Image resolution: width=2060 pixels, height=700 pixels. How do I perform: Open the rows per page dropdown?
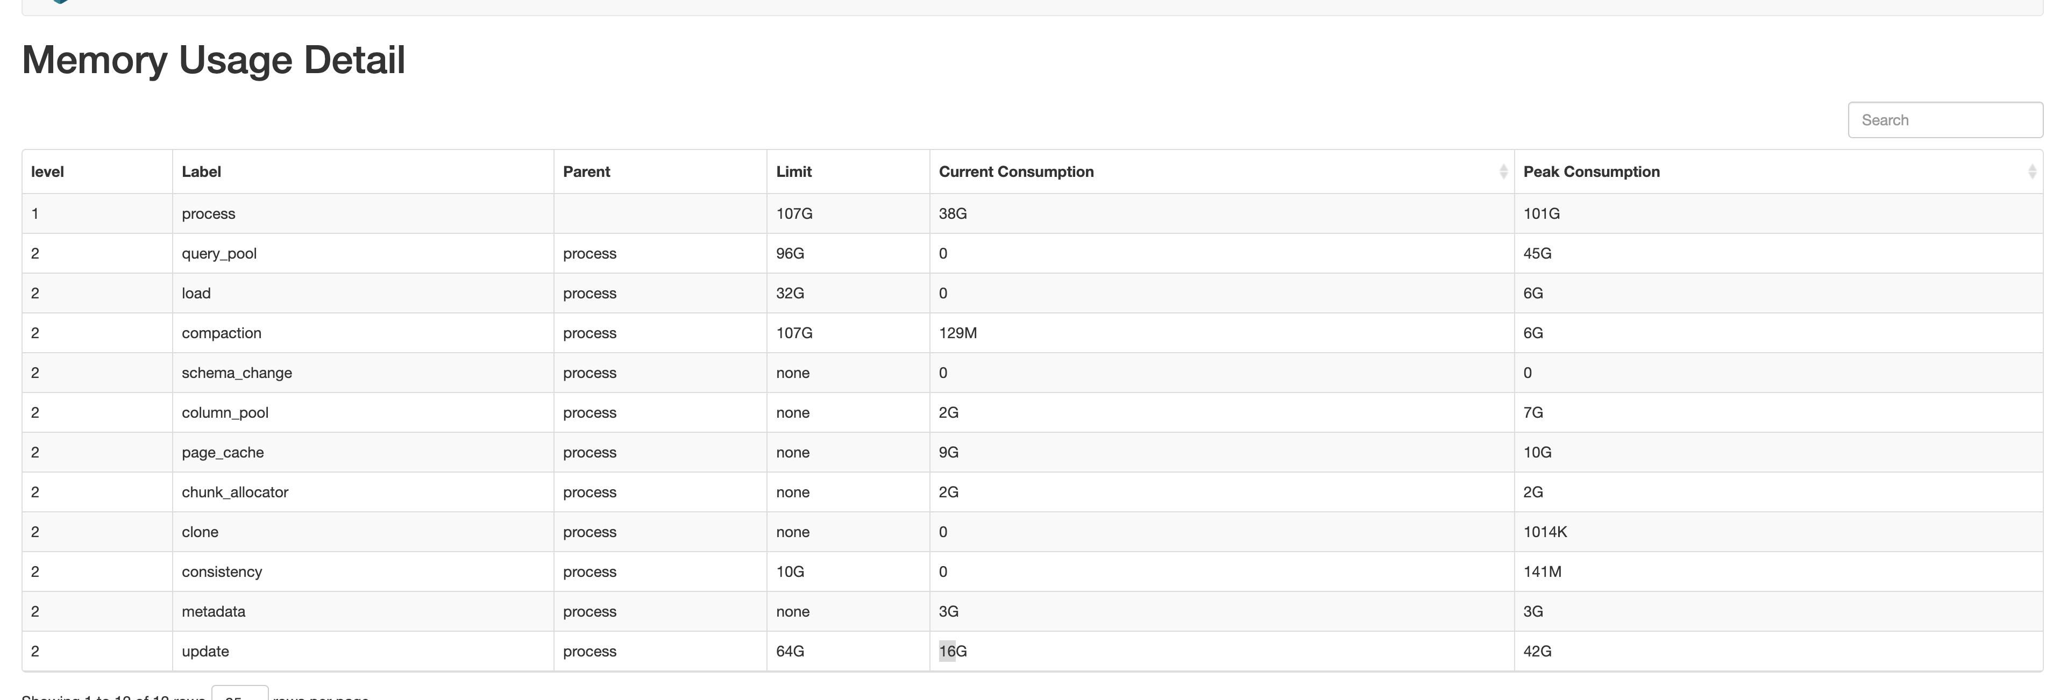click(x=239, y=695)
